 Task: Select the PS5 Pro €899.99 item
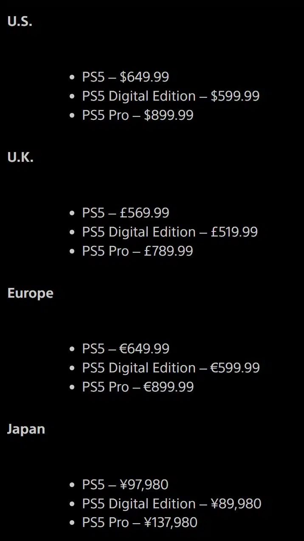point(138,387)
